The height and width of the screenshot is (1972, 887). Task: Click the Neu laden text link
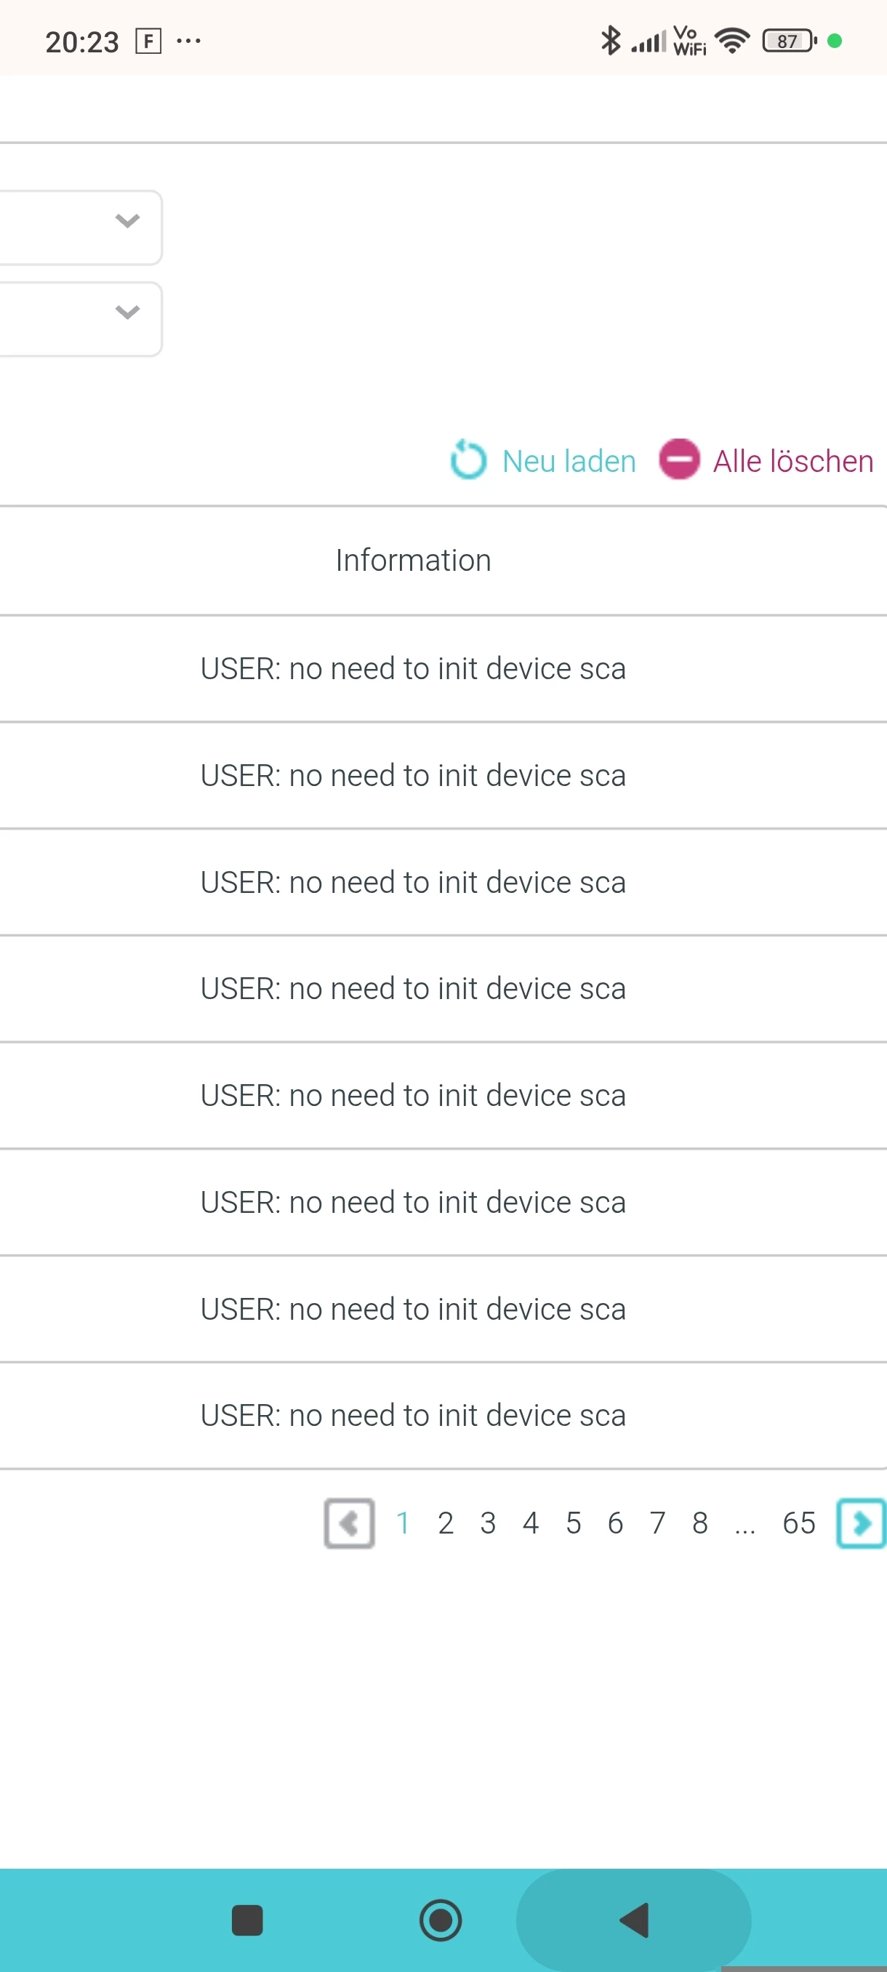point(569,462)
